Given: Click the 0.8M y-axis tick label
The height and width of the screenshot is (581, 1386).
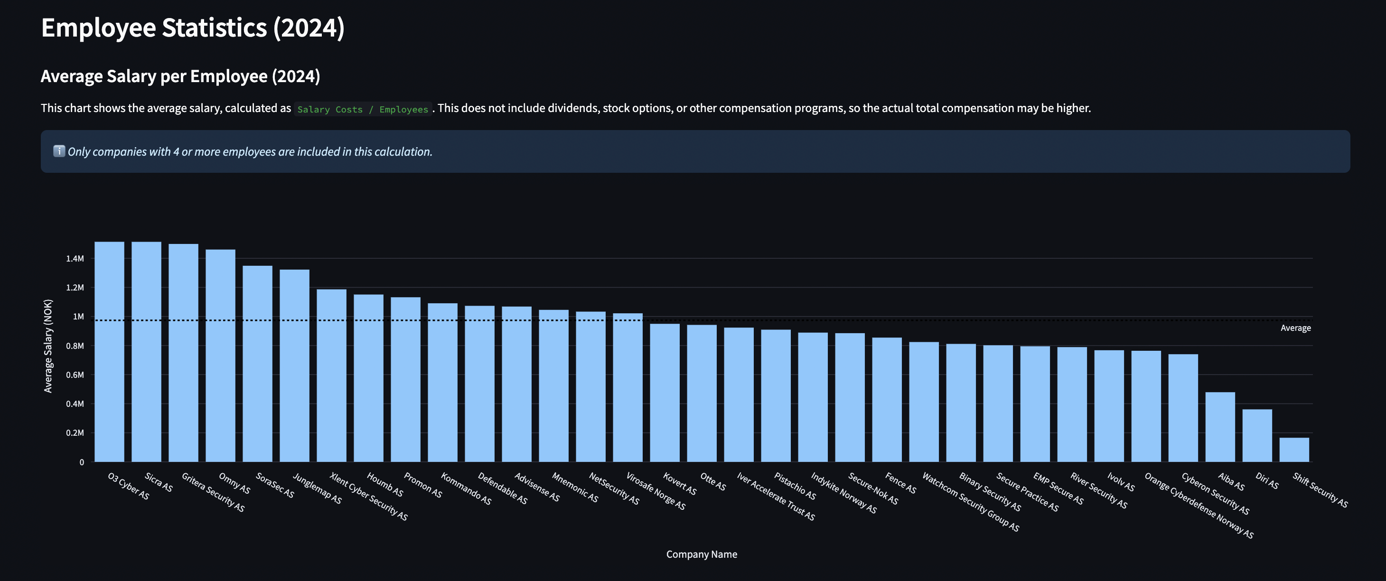Looking at the screenshot, I should click(x=75, y=346).
